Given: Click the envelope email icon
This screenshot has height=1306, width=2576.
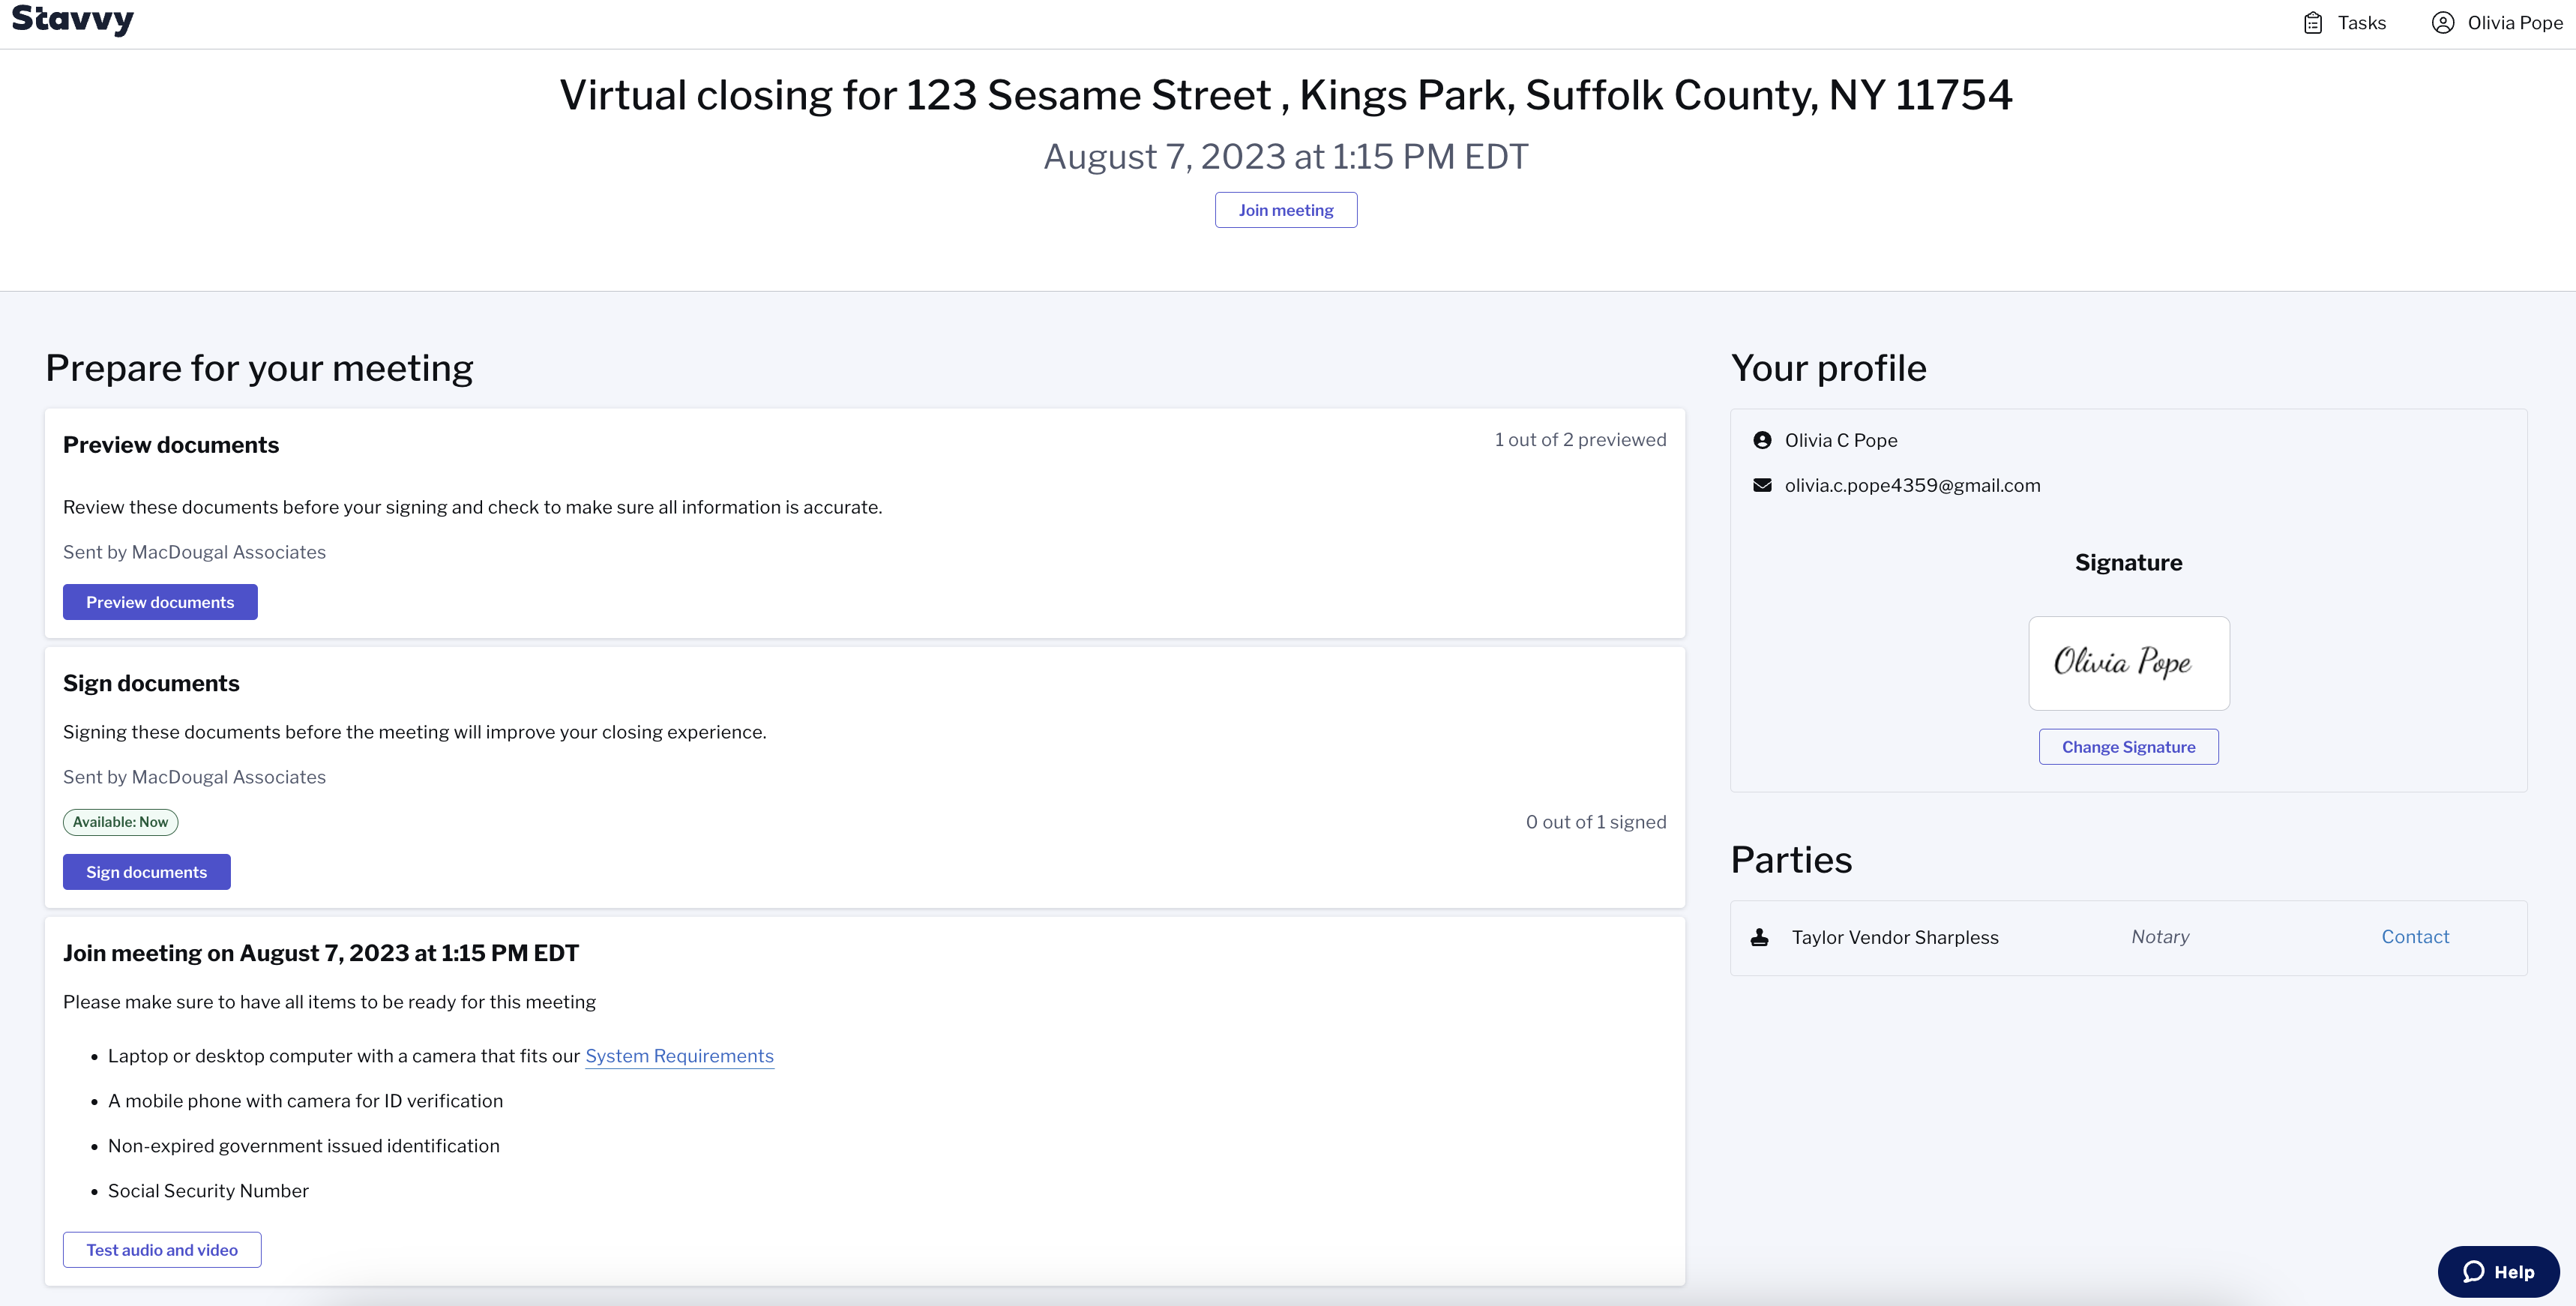Looking at the screenshot, I should [1762, 485].
